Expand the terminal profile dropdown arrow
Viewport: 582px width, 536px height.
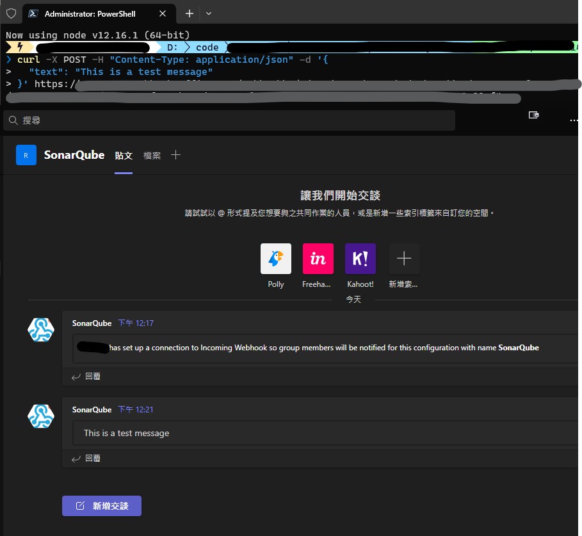209,13
